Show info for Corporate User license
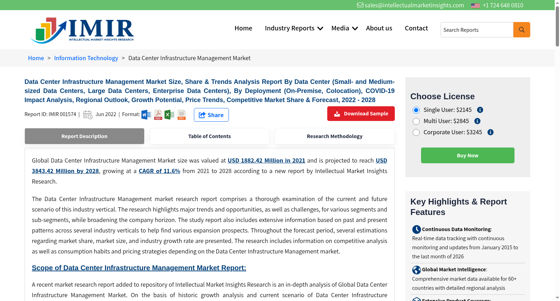The image size is (560, 301). tap(491, 132)
